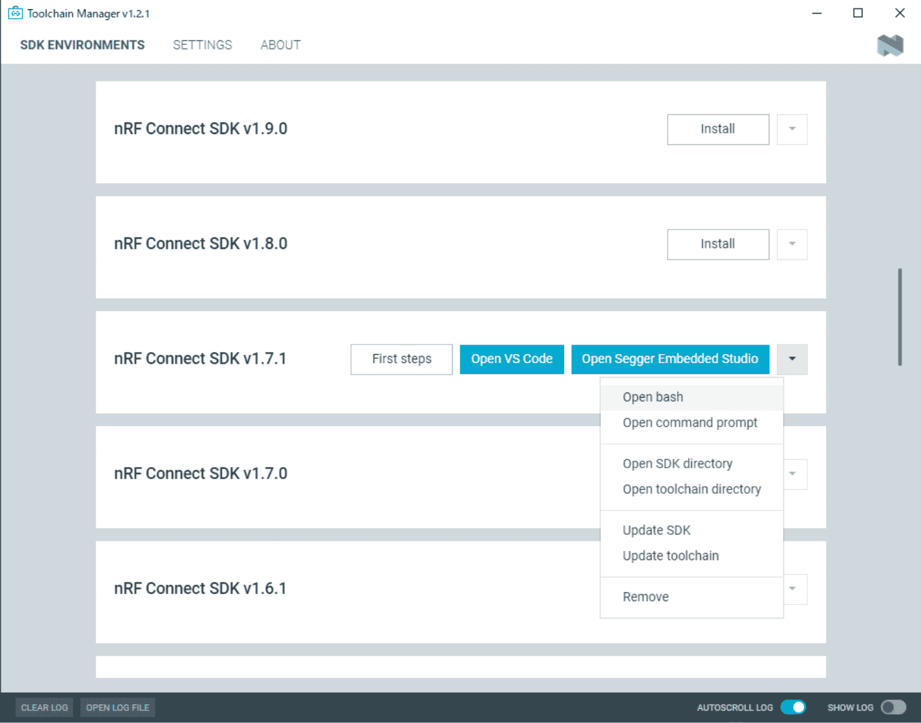Select Update toolchain from the menu
The height and width of the screenshot is (723, 921).
pos(671,556)
